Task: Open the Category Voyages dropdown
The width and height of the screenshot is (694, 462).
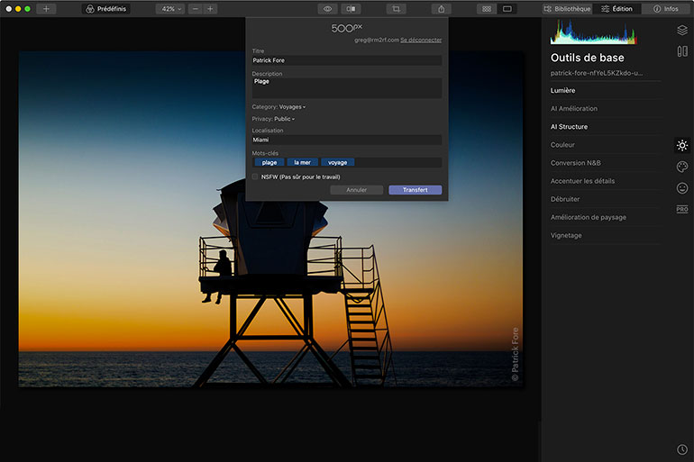Action: (292, 107)
